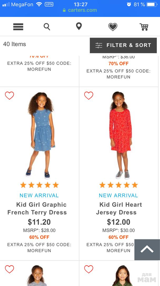Viewport: 160px width, 286px height.
Task: Click the star rating under the blue dress
Action: pyautogui.click(x=39, y=185)
